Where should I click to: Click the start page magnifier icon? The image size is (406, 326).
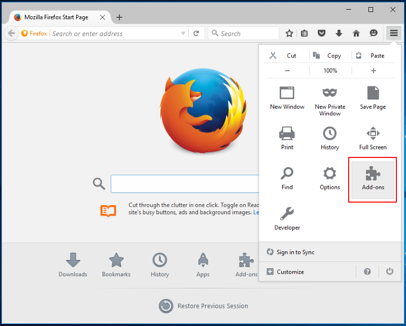(99, 184)
